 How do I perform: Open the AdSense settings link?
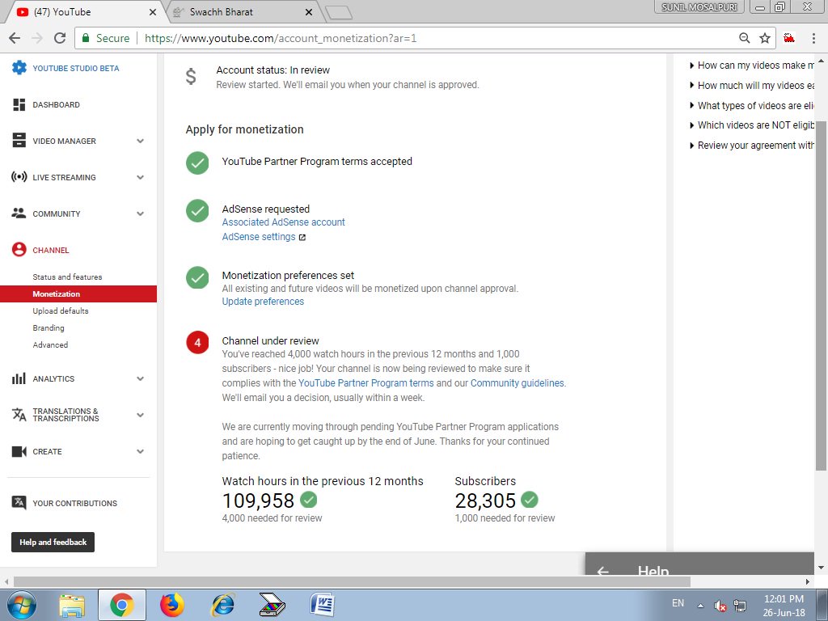(259, 237)
